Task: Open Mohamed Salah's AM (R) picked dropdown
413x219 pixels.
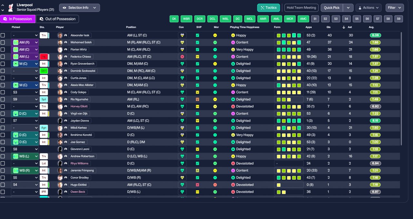Action: coord(25,42)
